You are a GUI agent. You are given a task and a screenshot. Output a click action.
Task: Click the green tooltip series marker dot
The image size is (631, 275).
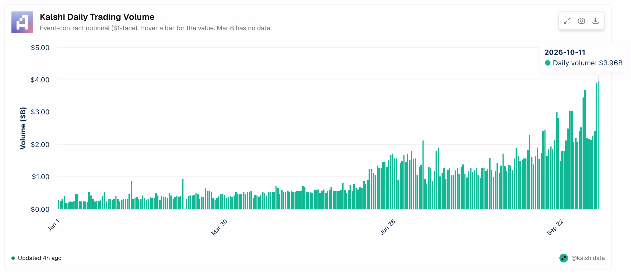coord(547,63)
